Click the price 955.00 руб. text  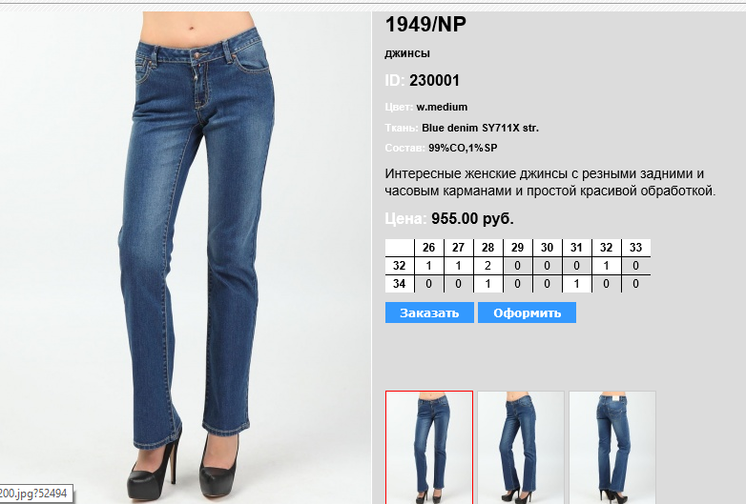472,218
